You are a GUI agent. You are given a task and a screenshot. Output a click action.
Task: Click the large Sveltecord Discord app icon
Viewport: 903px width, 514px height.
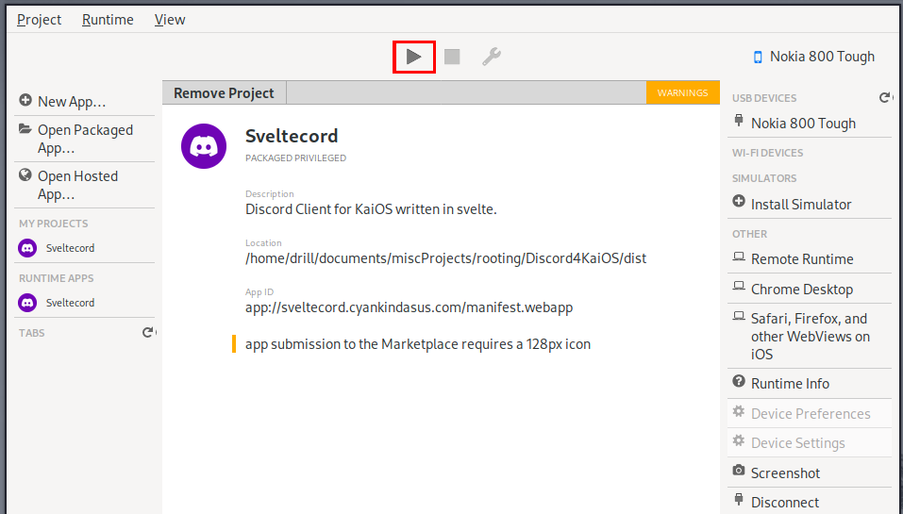(x=204, y=146)
